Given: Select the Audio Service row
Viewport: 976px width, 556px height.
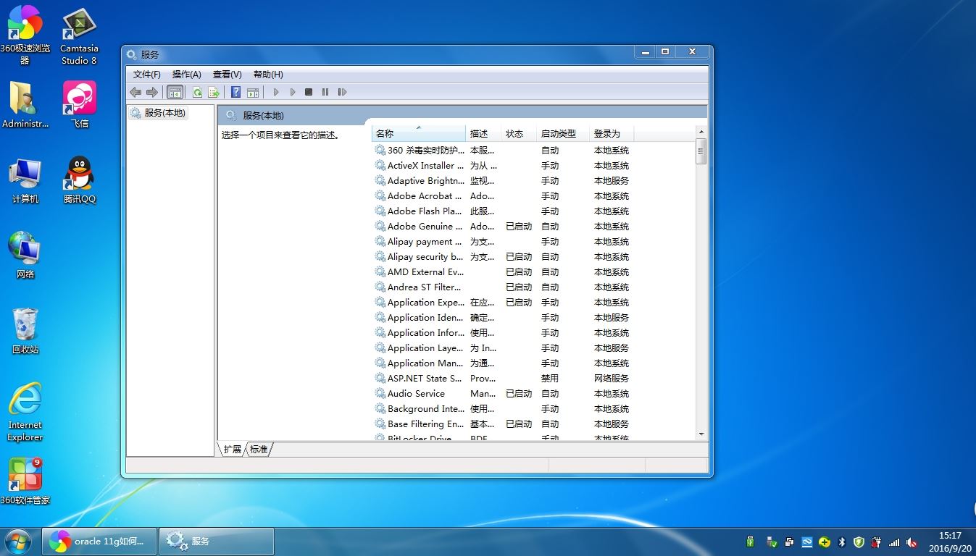Looking at the screenshot, I should pyautogui.click(x=502, y=394).
